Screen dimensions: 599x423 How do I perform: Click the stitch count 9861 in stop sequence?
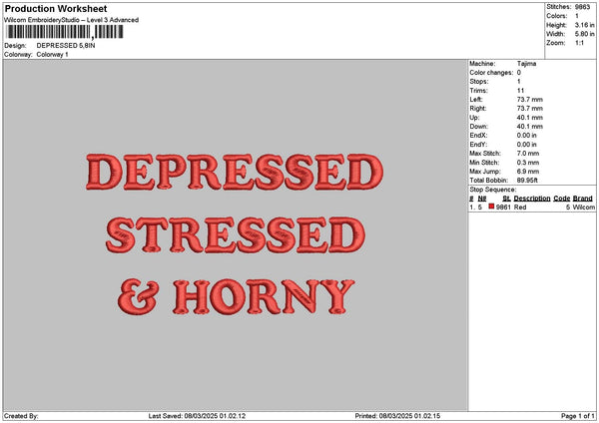click(x=503, y=207)
